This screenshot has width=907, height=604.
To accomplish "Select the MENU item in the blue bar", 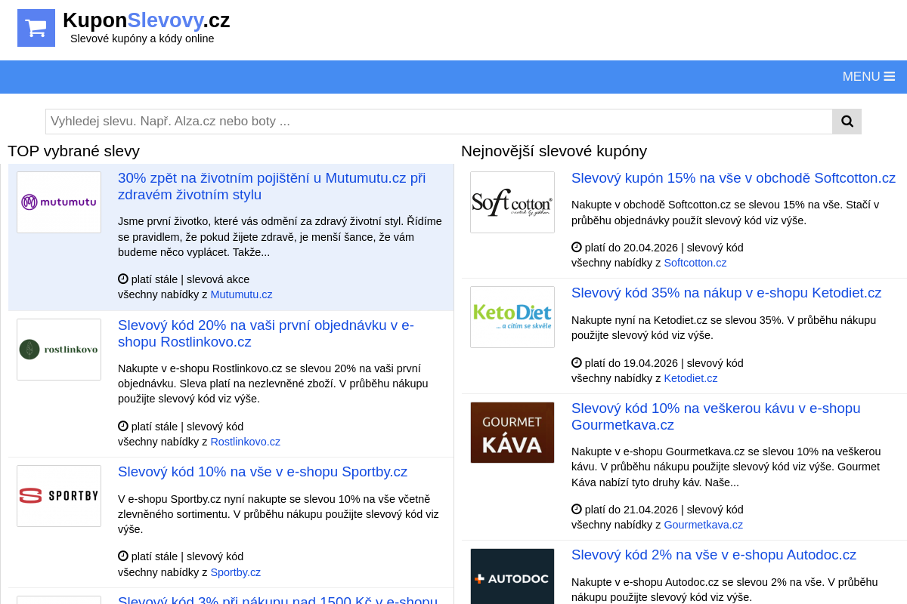I will tap(860, 76).
